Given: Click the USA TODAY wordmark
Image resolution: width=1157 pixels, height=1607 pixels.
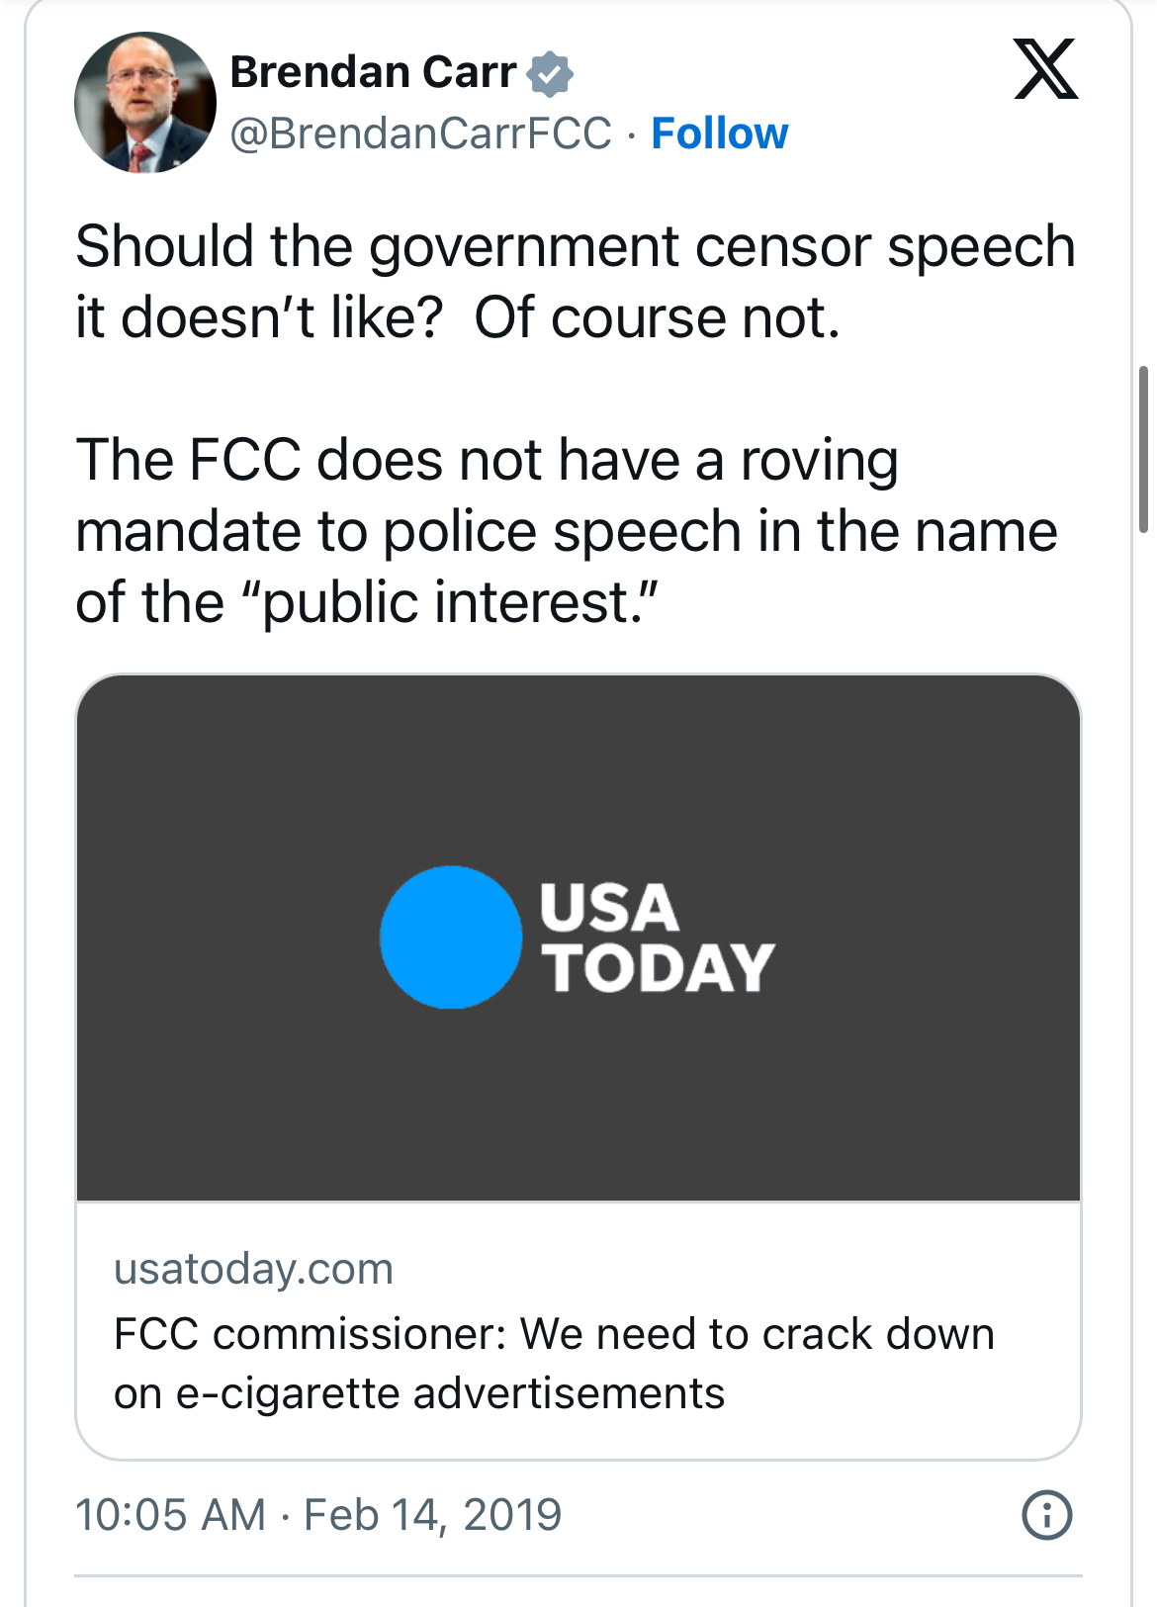Looking at the screenshot, I should click(x=657, y=937).
